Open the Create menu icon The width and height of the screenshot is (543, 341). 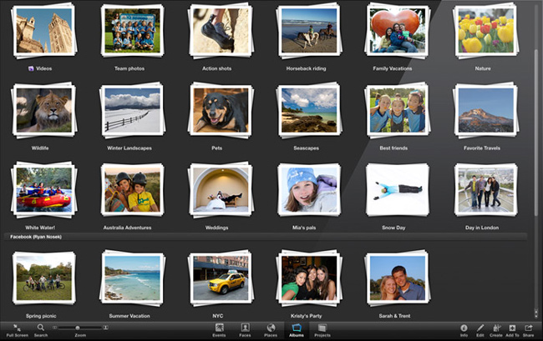496,328
